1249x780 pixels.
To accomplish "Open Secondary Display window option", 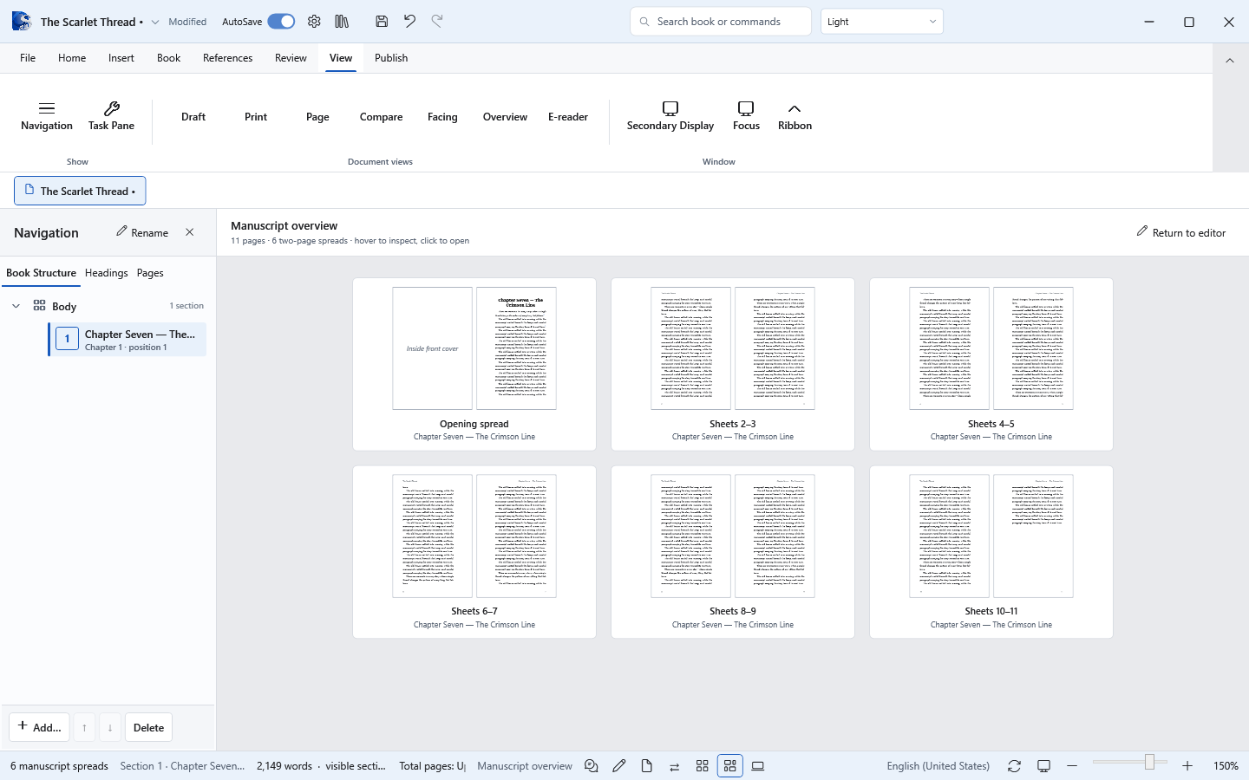I will pyautogui.click(x=670, y=116).
